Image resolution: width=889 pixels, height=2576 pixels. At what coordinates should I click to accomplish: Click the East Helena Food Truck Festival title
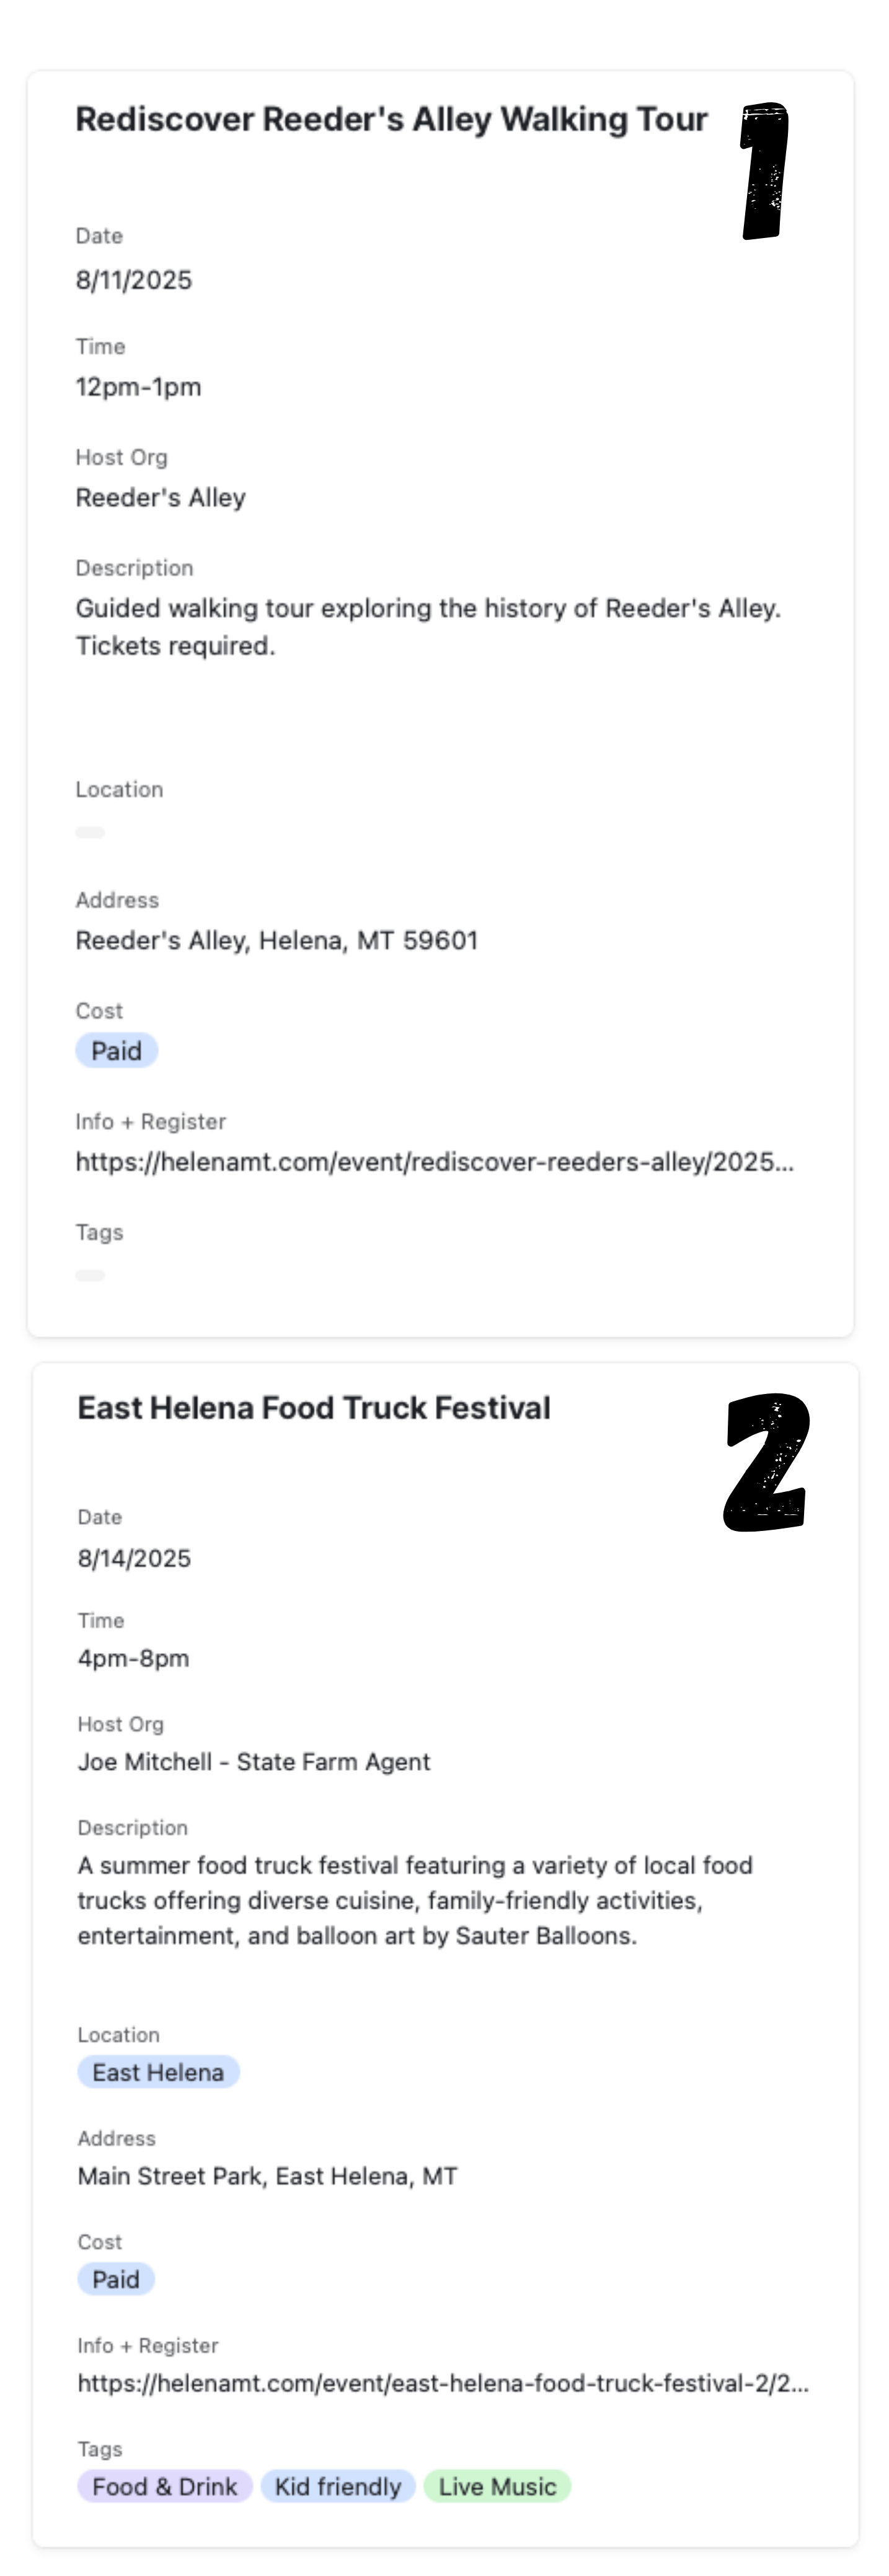point(314,1408)
